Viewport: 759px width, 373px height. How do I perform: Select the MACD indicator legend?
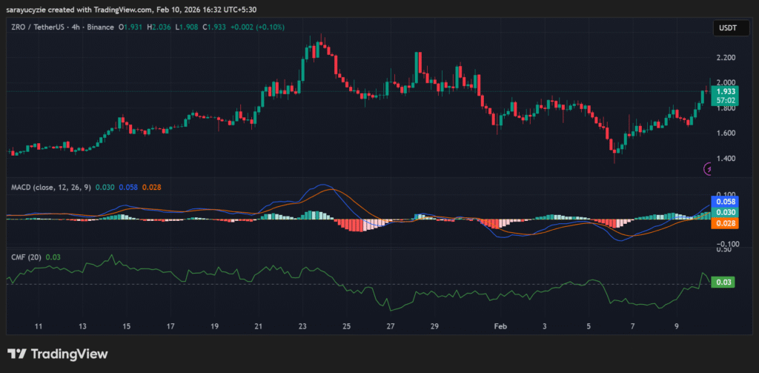tap(50, 188)
